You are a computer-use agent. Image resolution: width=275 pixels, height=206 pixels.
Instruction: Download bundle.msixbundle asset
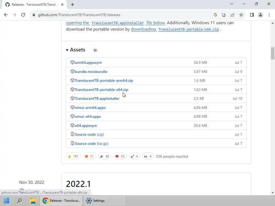tap(91, 72)
